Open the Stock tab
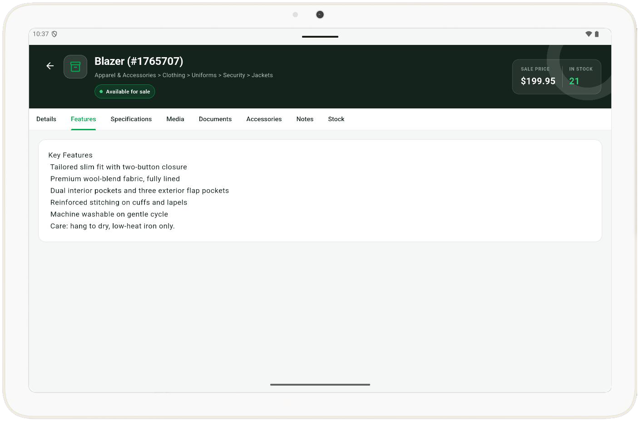 336,119
